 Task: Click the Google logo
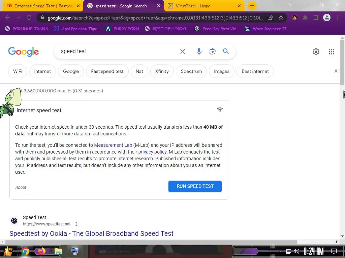tap(23, 52)
